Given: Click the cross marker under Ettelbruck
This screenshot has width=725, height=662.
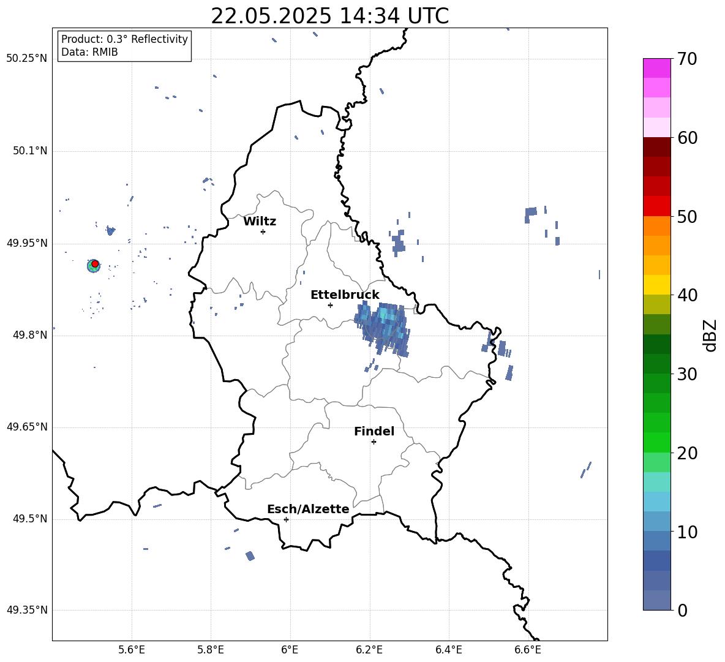Looking at the screenshot, I should click(330, 305).
